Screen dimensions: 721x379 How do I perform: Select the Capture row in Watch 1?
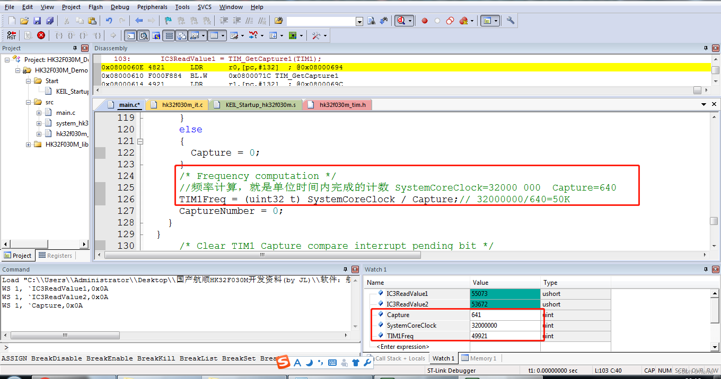pos(488,315)
